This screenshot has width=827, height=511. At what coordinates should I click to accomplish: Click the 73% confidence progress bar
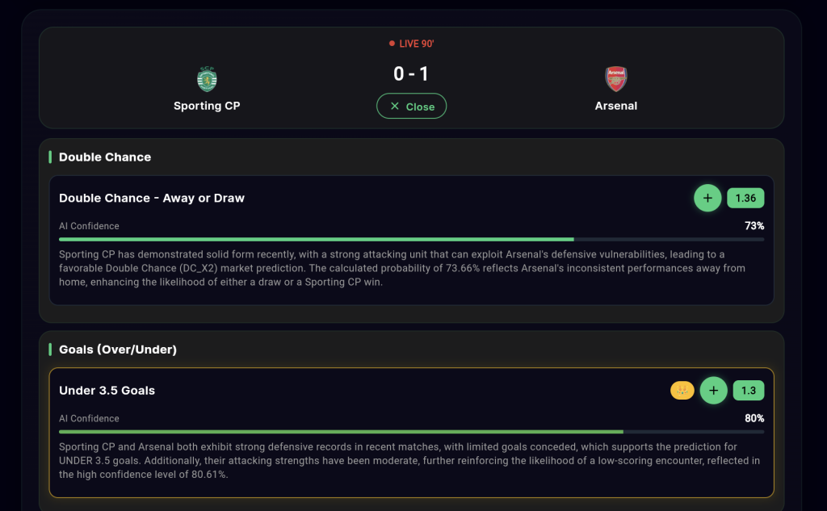(411, 239)
